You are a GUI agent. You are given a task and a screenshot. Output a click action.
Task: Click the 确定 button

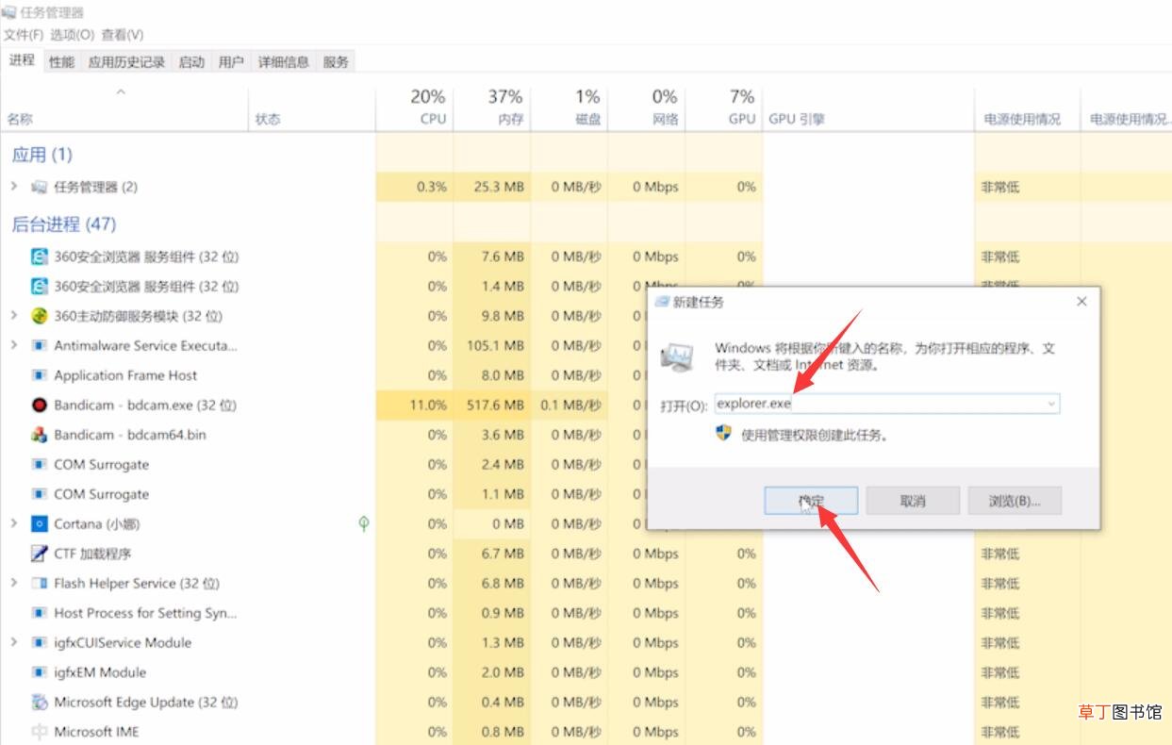[810, 501]
